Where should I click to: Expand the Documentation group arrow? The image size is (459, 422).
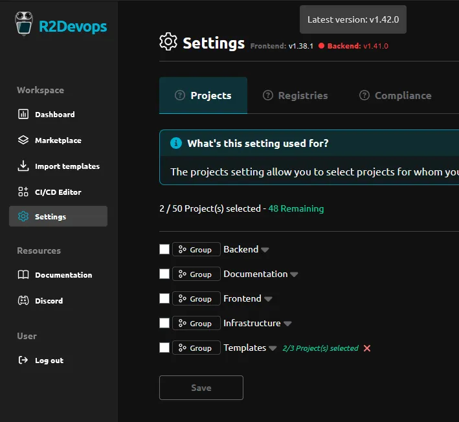(x=294, y=274)
